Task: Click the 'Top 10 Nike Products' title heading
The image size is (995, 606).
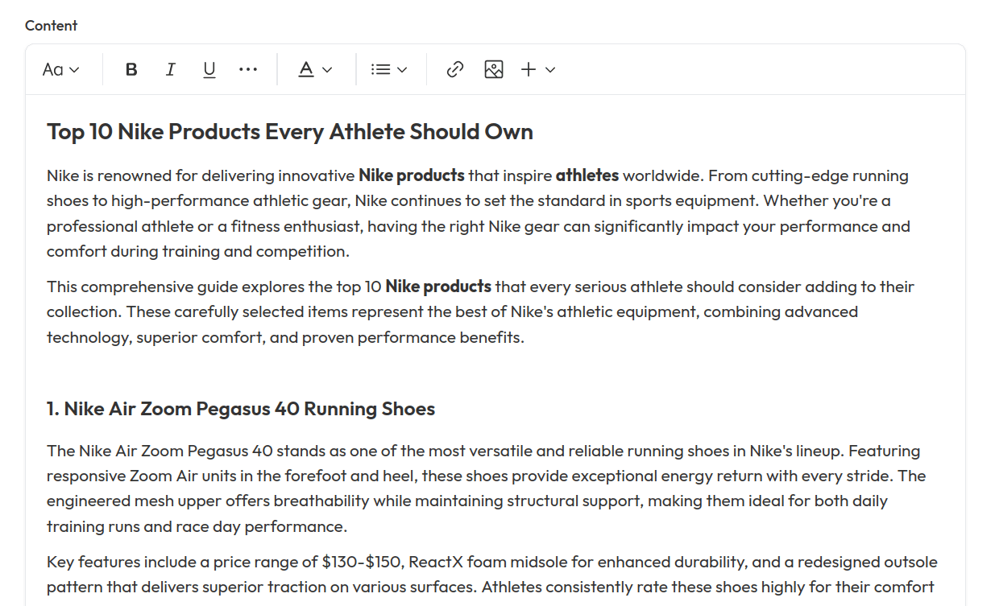Action: tap(289, 132)
